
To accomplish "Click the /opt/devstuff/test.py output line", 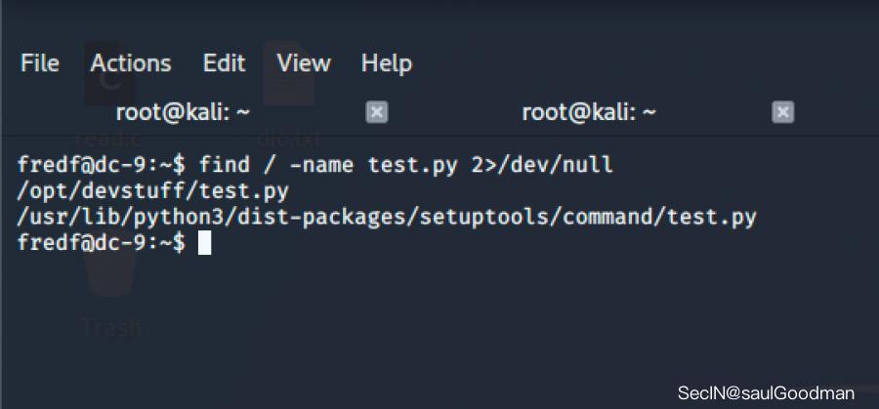I will coord(152,191).
